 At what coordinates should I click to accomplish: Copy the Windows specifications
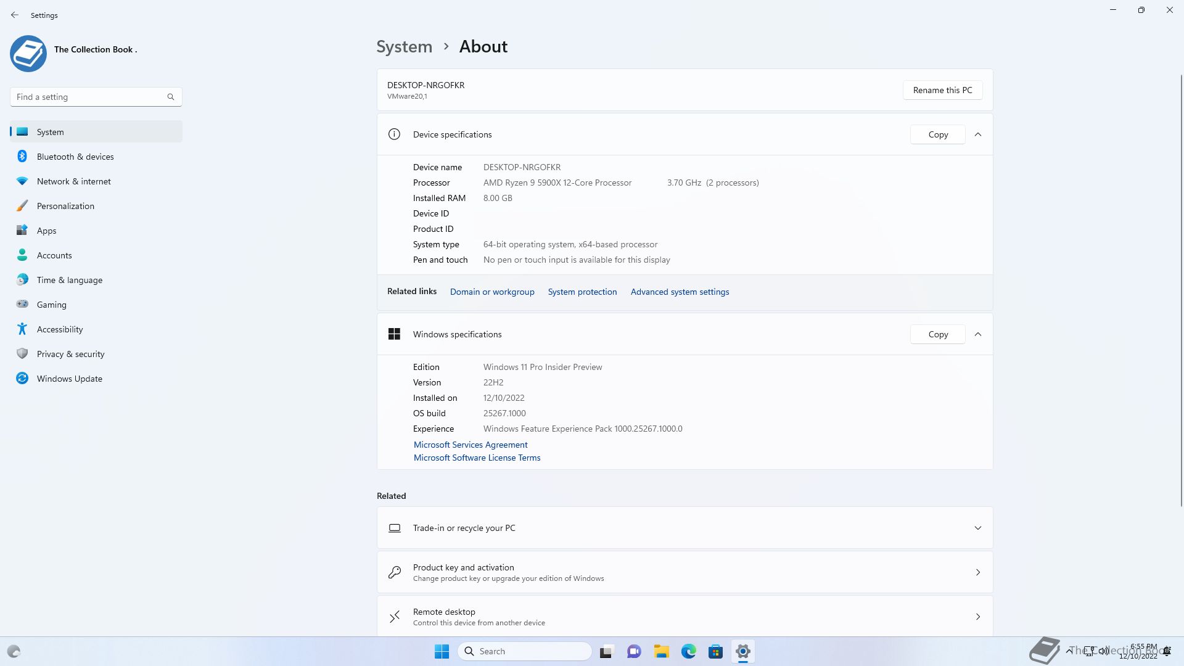tap(937, 334)
